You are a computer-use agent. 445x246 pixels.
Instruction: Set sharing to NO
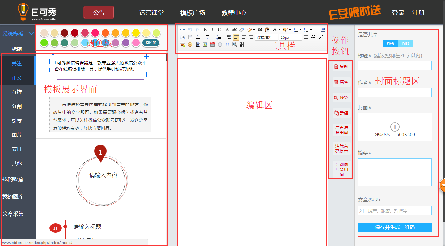(406, 44)
